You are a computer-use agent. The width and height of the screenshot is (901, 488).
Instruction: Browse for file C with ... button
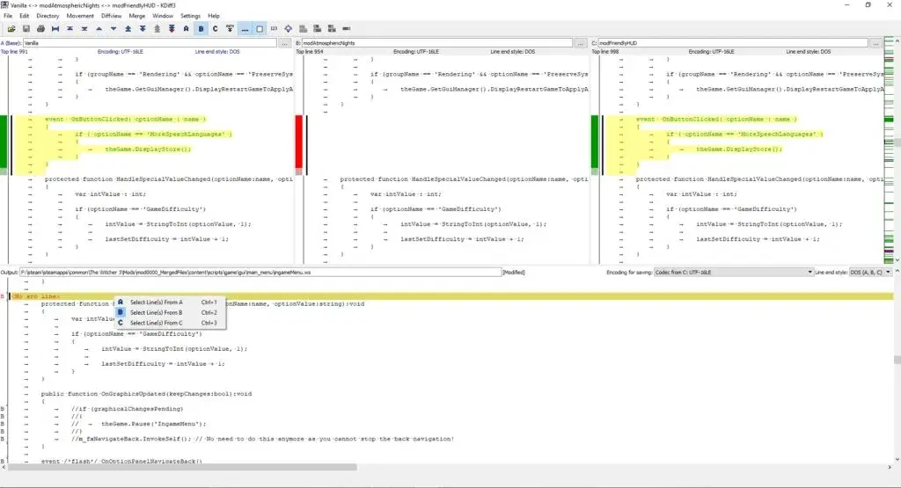[x=875, y=43]
